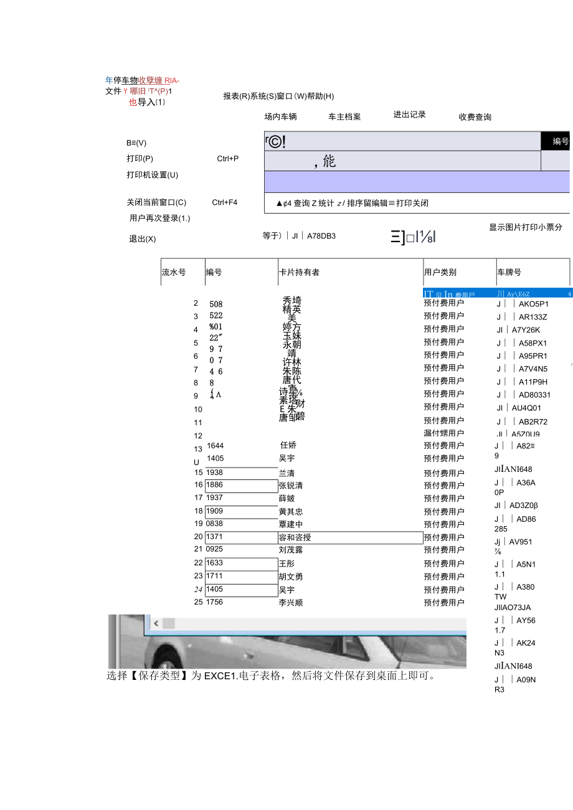The height and width of the screenshot is (810, 573).
Task: Open the 文件 menu
Action: pos(113,92)
